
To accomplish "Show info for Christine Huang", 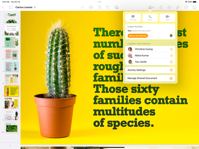I will pyautogui.click(x=171, y=49).
